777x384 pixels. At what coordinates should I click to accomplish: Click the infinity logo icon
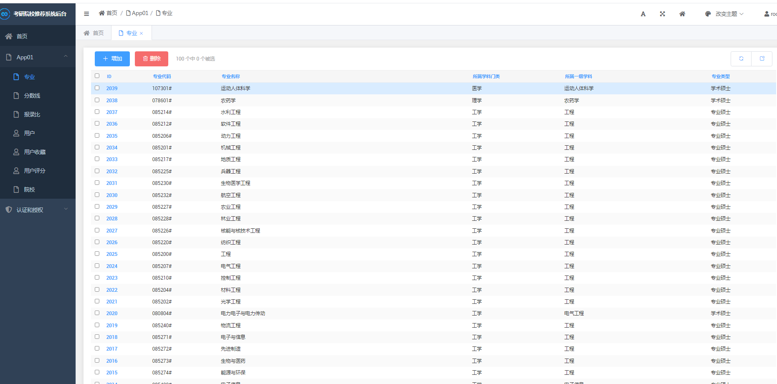coord(5,14)
